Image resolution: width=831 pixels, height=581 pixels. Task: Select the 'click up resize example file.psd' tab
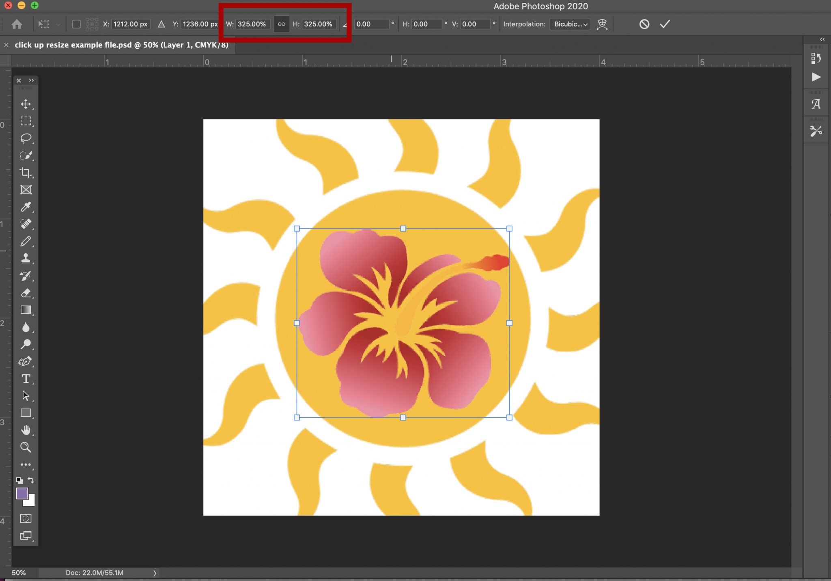[122, 45]
